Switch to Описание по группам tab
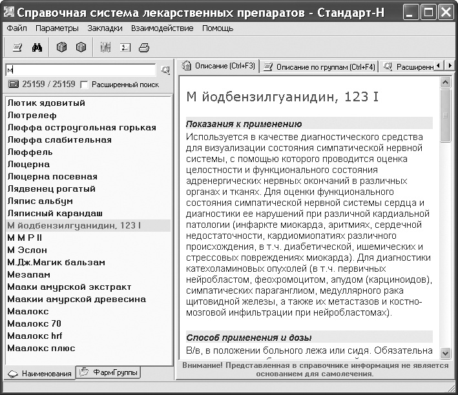The height and width of the screenshot is (395, 458). point(319,66)
